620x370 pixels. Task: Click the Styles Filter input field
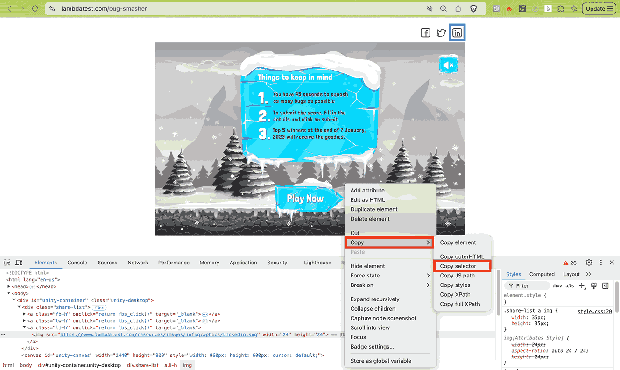[x=528, y=286]
